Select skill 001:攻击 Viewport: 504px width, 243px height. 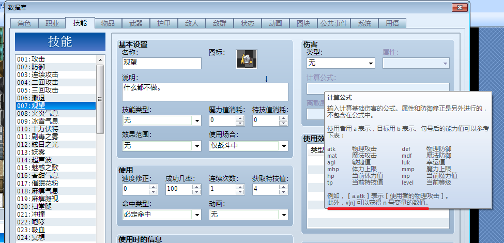coord(56,59)
